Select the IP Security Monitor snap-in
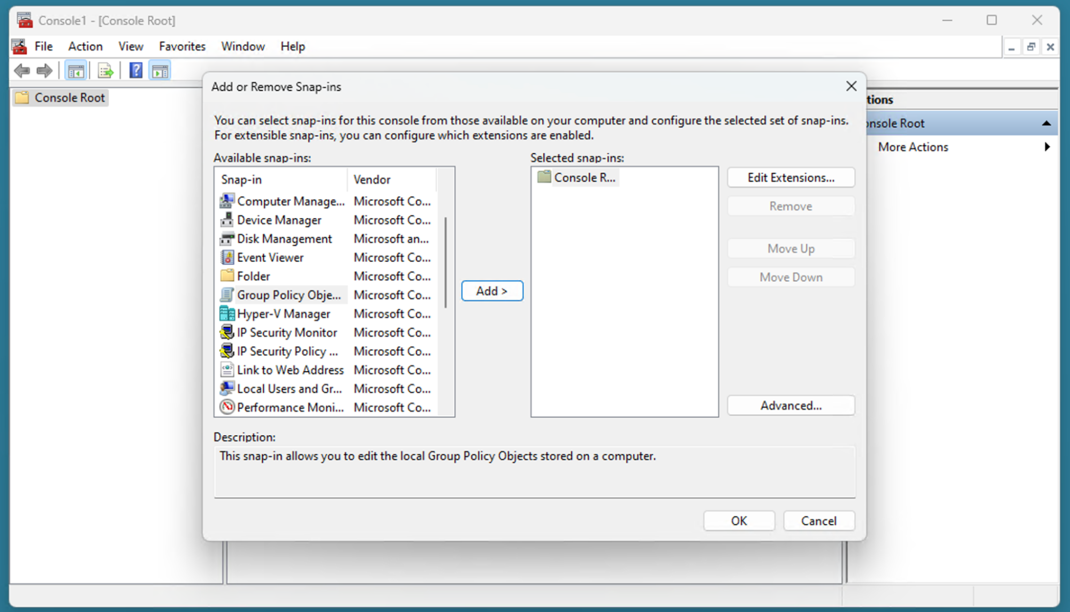The image size is (1070, 612). pyautogui.click(x=287, y=332)
